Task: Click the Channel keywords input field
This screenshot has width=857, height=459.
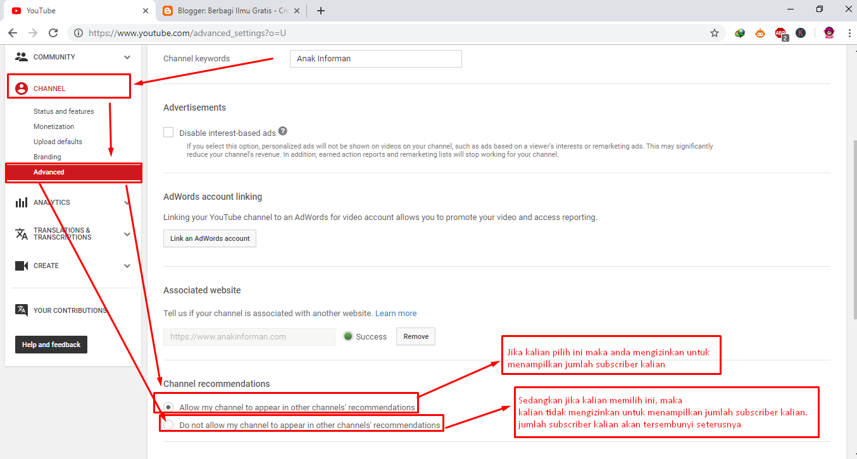Action: (x=376, y=59)
